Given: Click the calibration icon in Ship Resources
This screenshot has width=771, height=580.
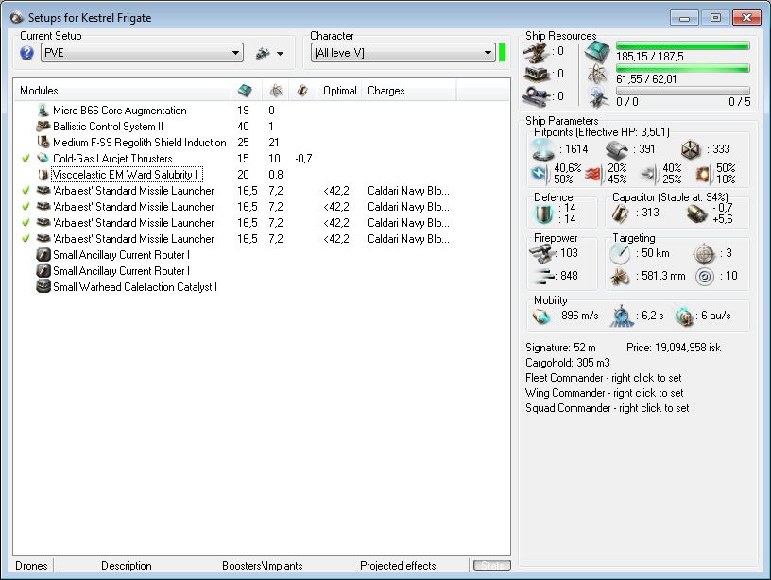Looking at the screenshot, I should [536, 96].
